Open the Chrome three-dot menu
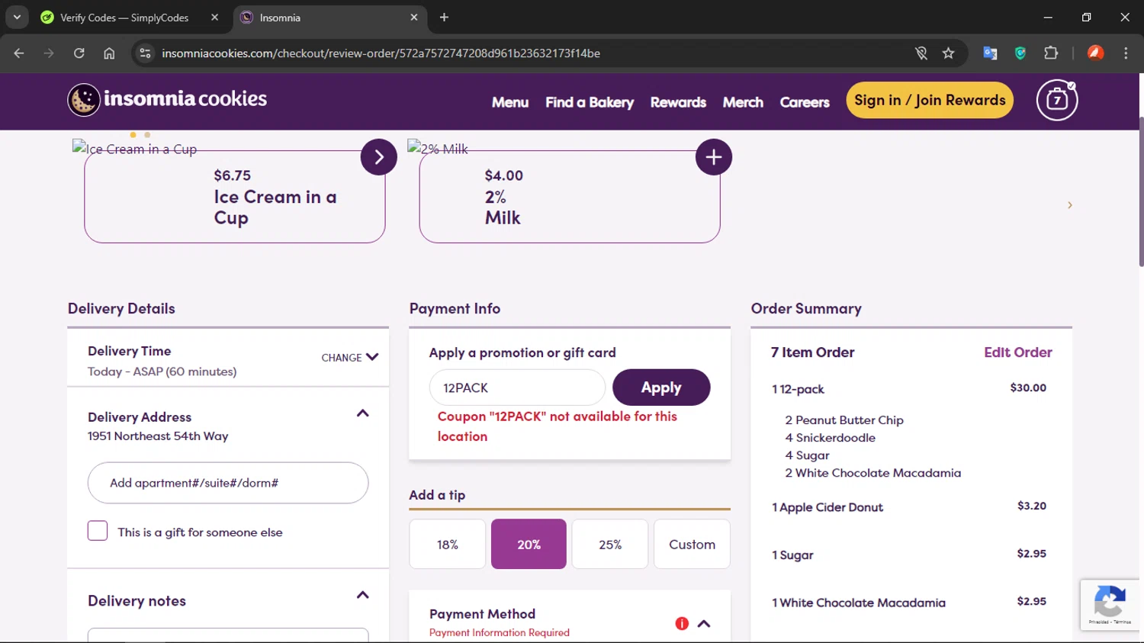 pyautogui.click(x=1126, y=53)
